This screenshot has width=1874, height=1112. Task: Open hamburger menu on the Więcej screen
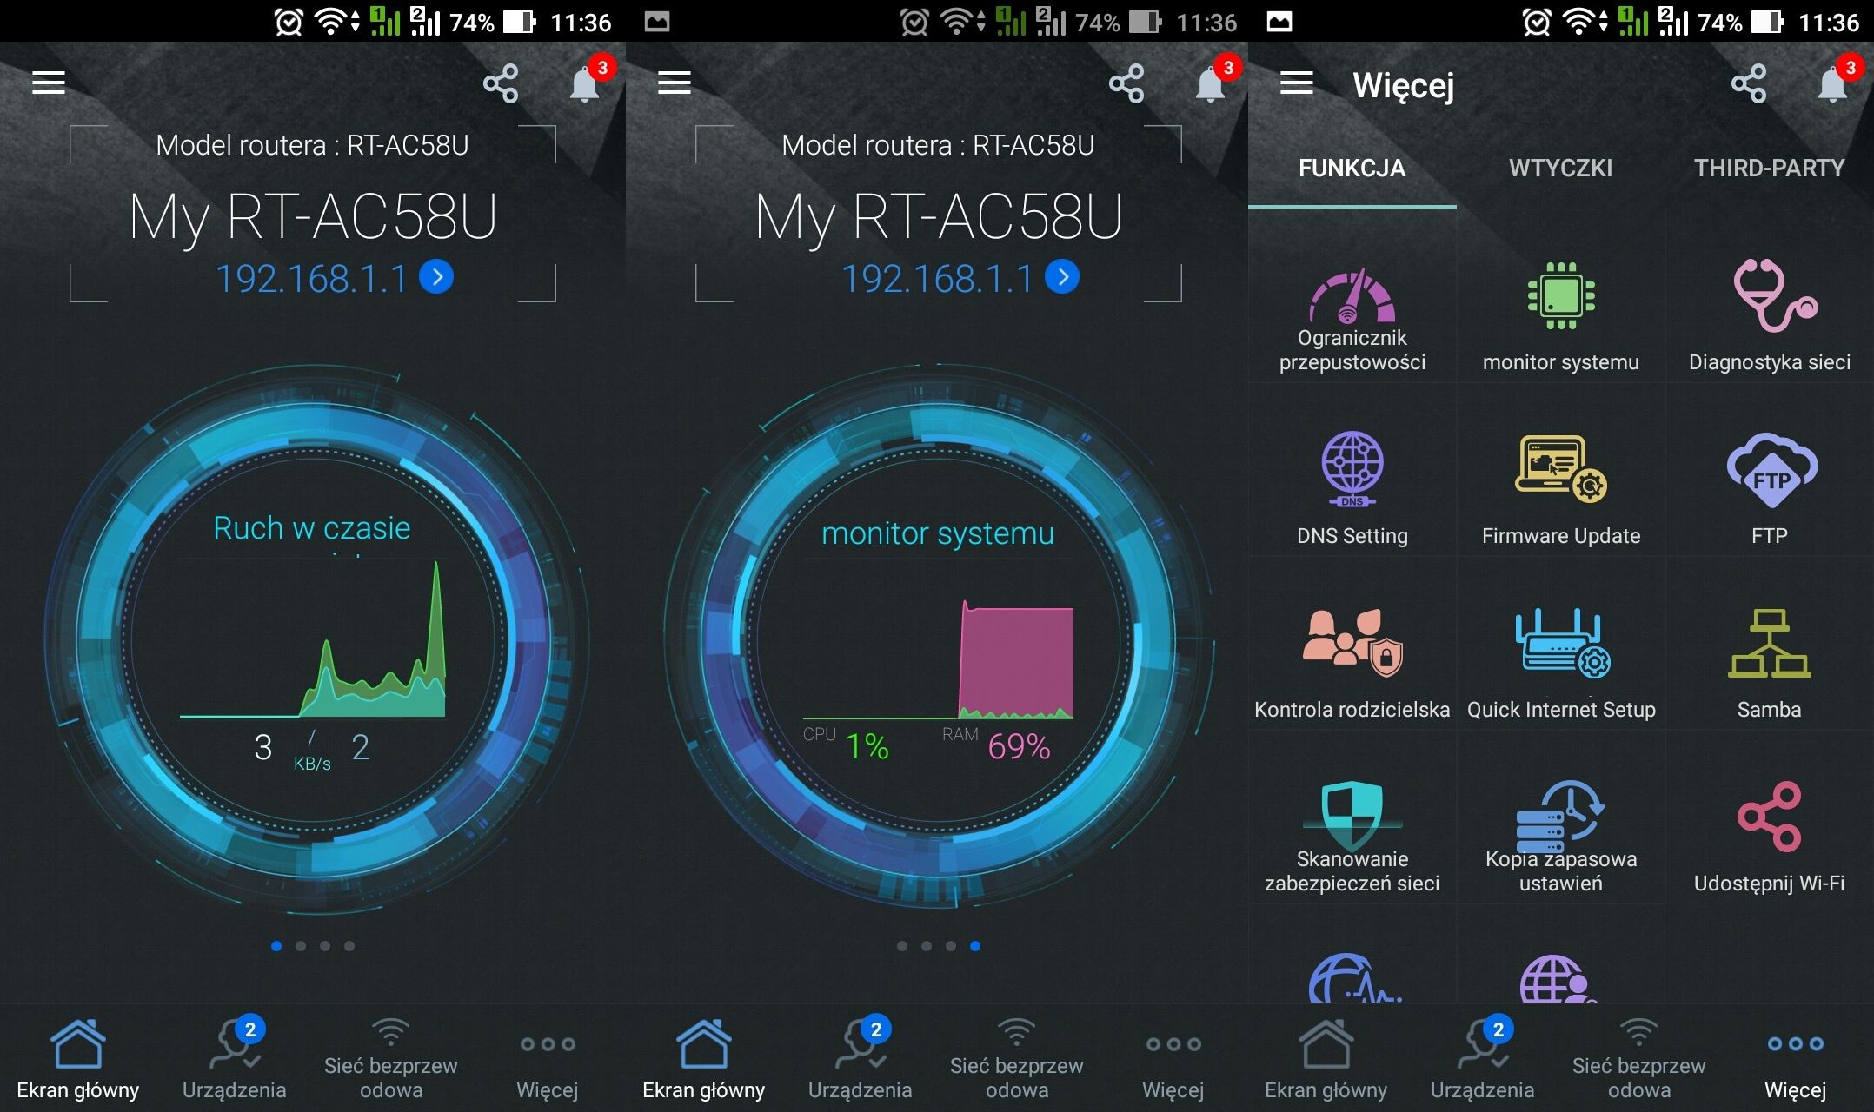pos(1296,83)
